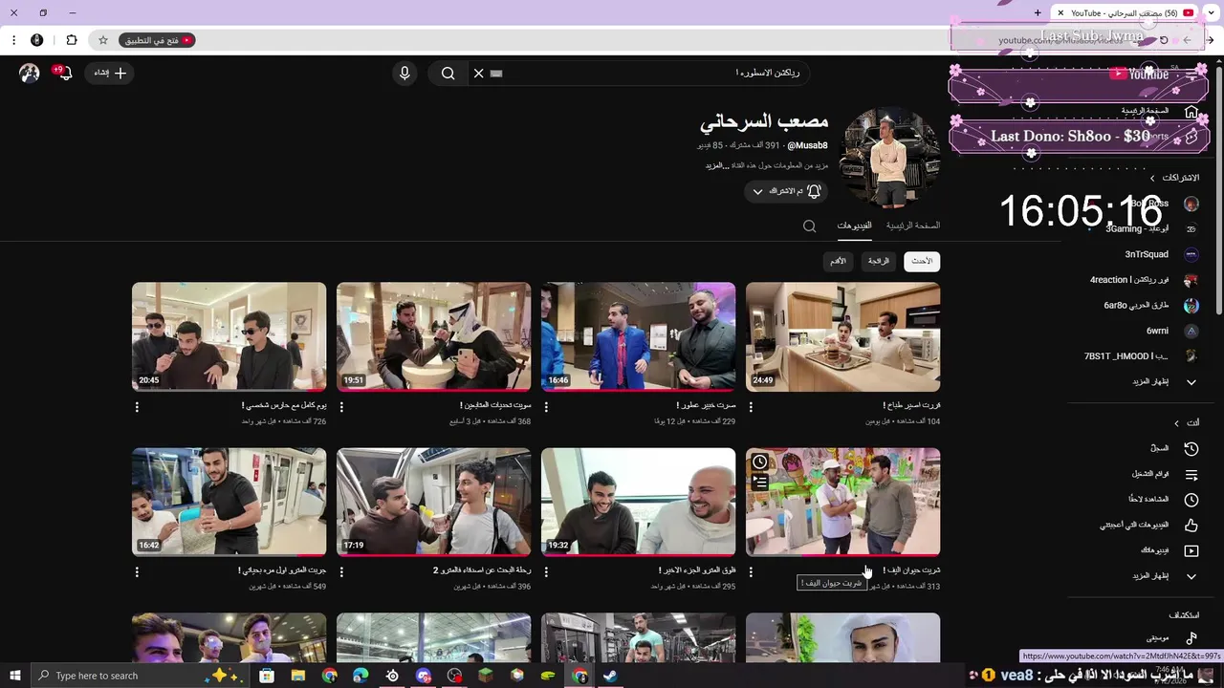Open options menu for 549K views video
1224x688 pixels.
pos(137,571)
